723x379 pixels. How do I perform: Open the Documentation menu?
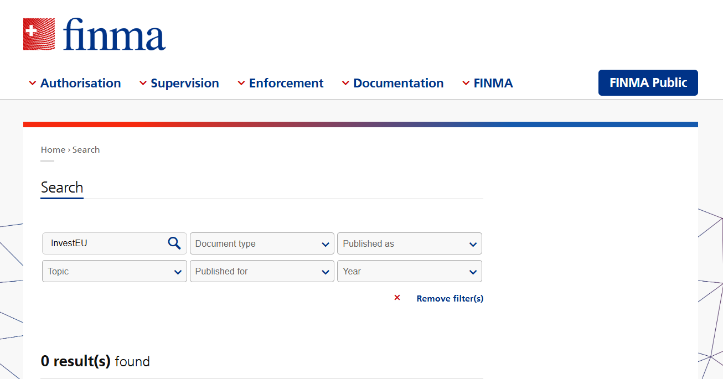tap(398, 84)
